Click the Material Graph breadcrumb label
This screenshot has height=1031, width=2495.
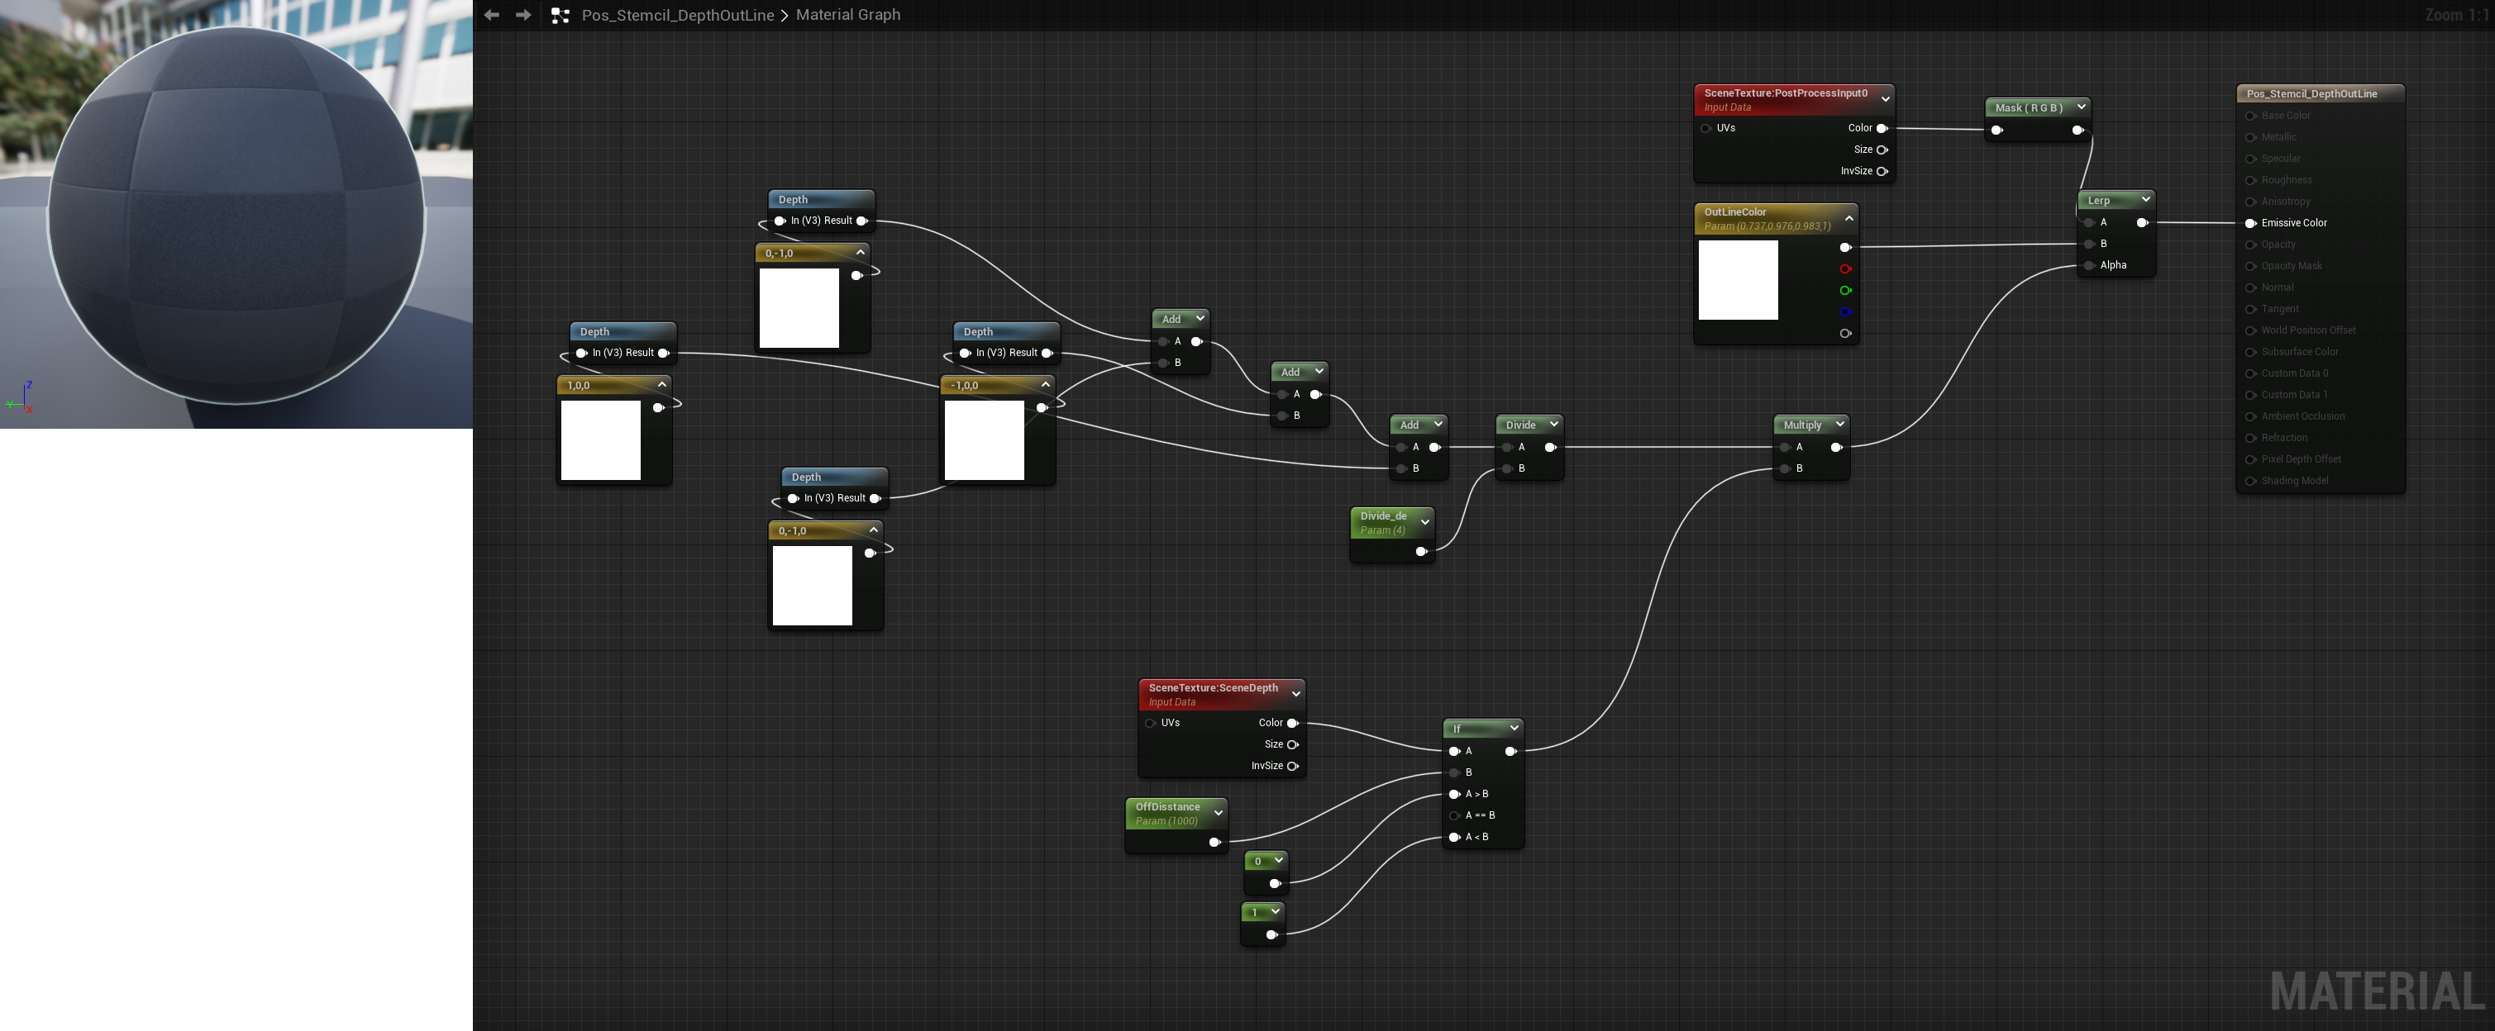click(847, 15)
